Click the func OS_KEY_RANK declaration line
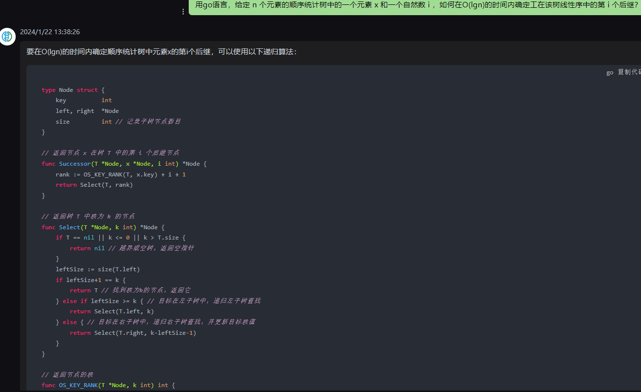 point(109,385)
